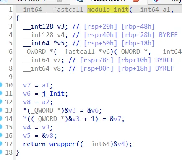
Task: Click the breakpoint dot on line 16
Action: tap(1, 135)
